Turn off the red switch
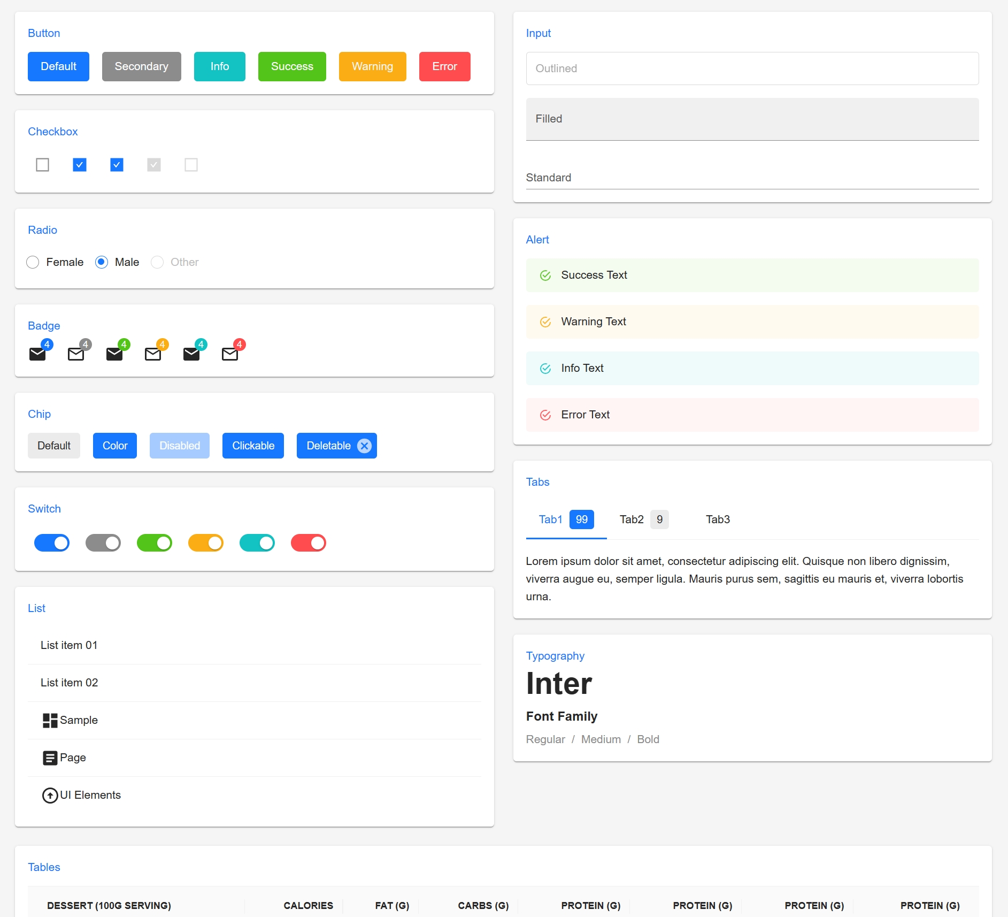Viewport: 1008px width, 917px height. pyautogui.click(x=309, y=543)
